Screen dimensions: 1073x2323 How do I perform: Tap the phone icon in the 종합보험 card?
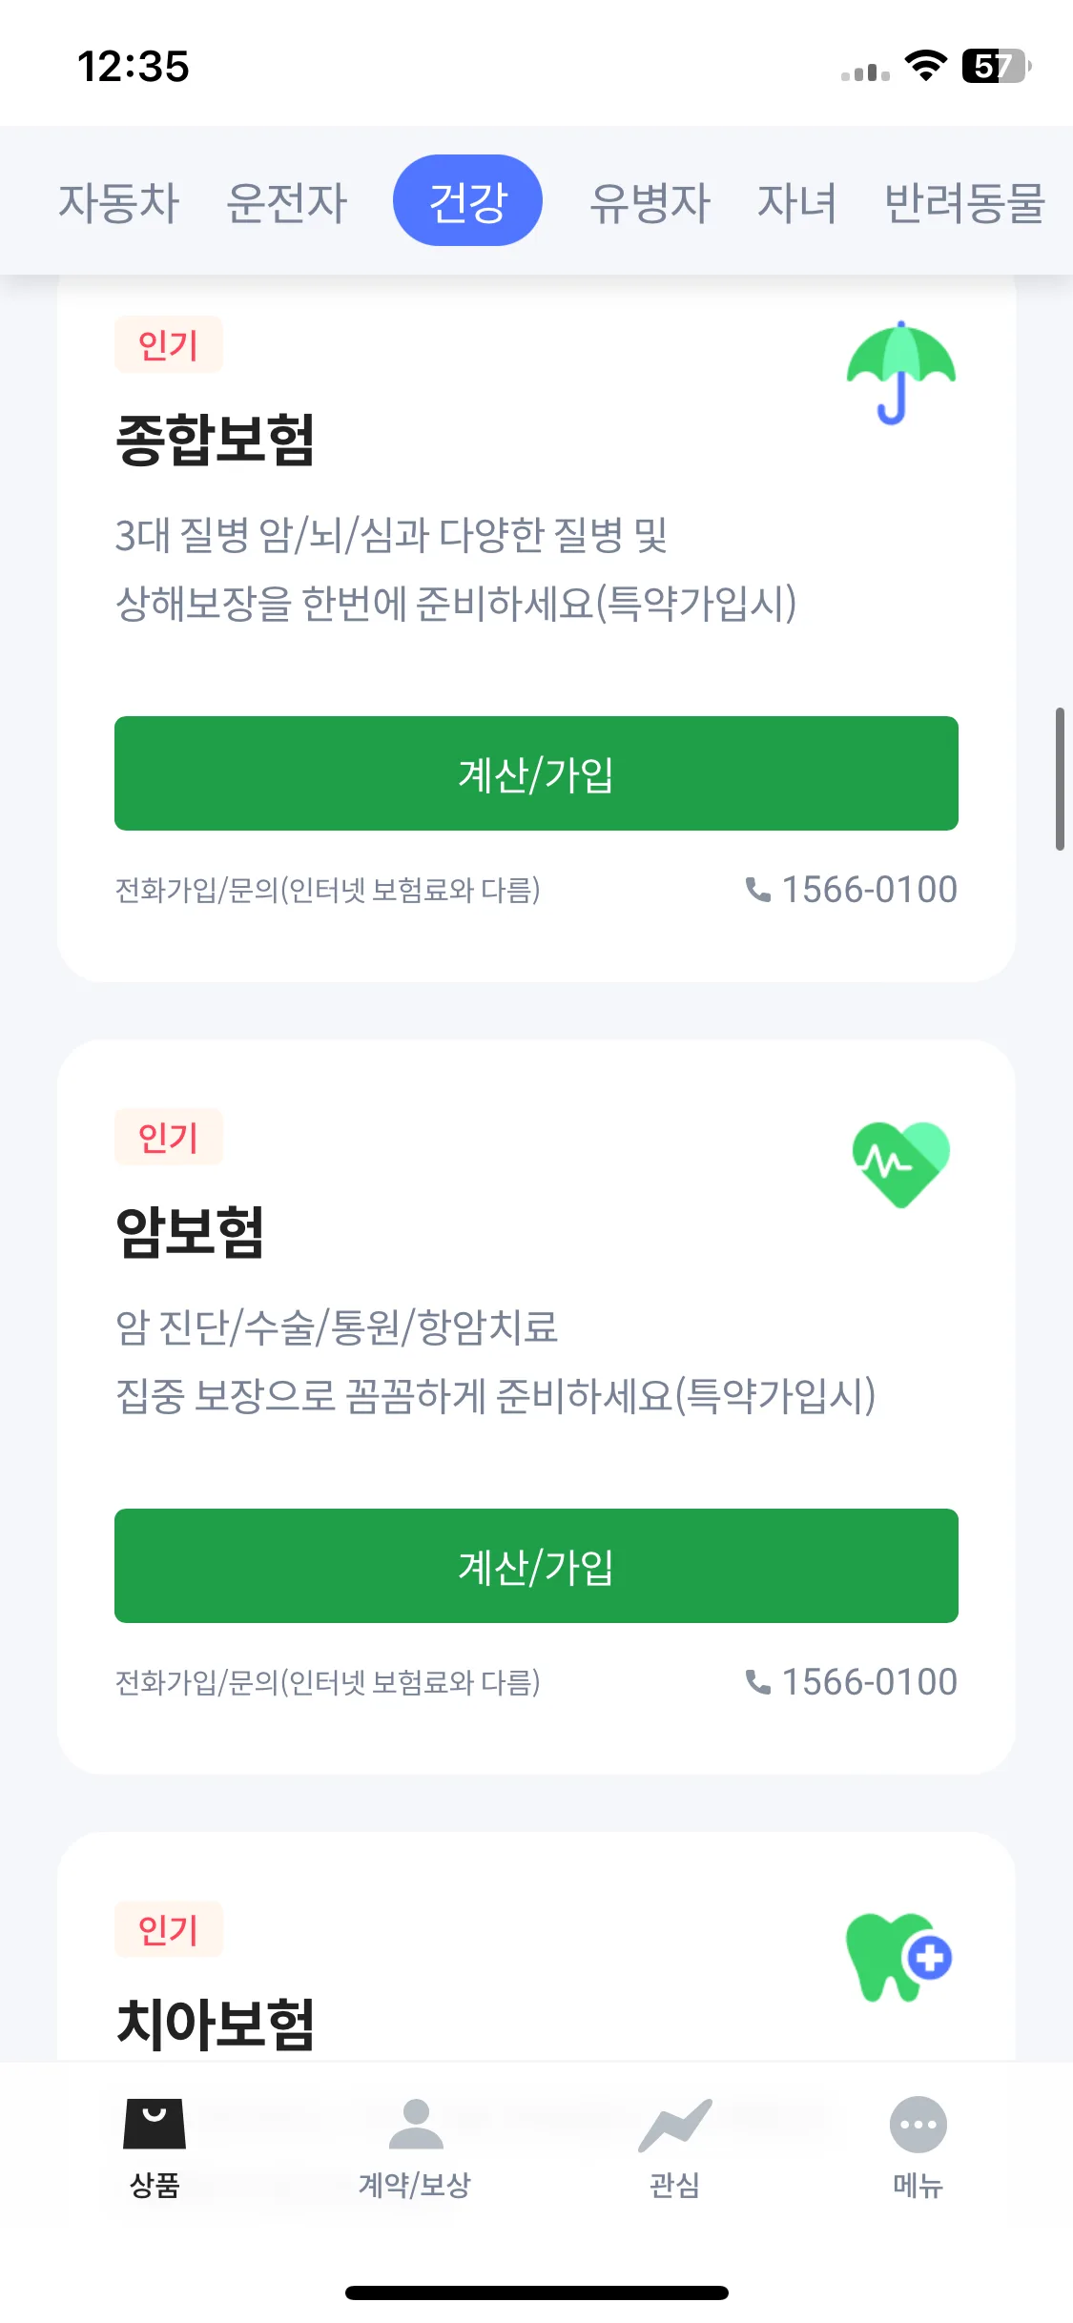click(758, 890)
